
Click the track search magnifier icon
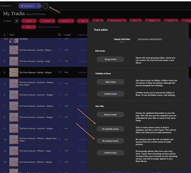pyautogui.click(x=59, y=35)
